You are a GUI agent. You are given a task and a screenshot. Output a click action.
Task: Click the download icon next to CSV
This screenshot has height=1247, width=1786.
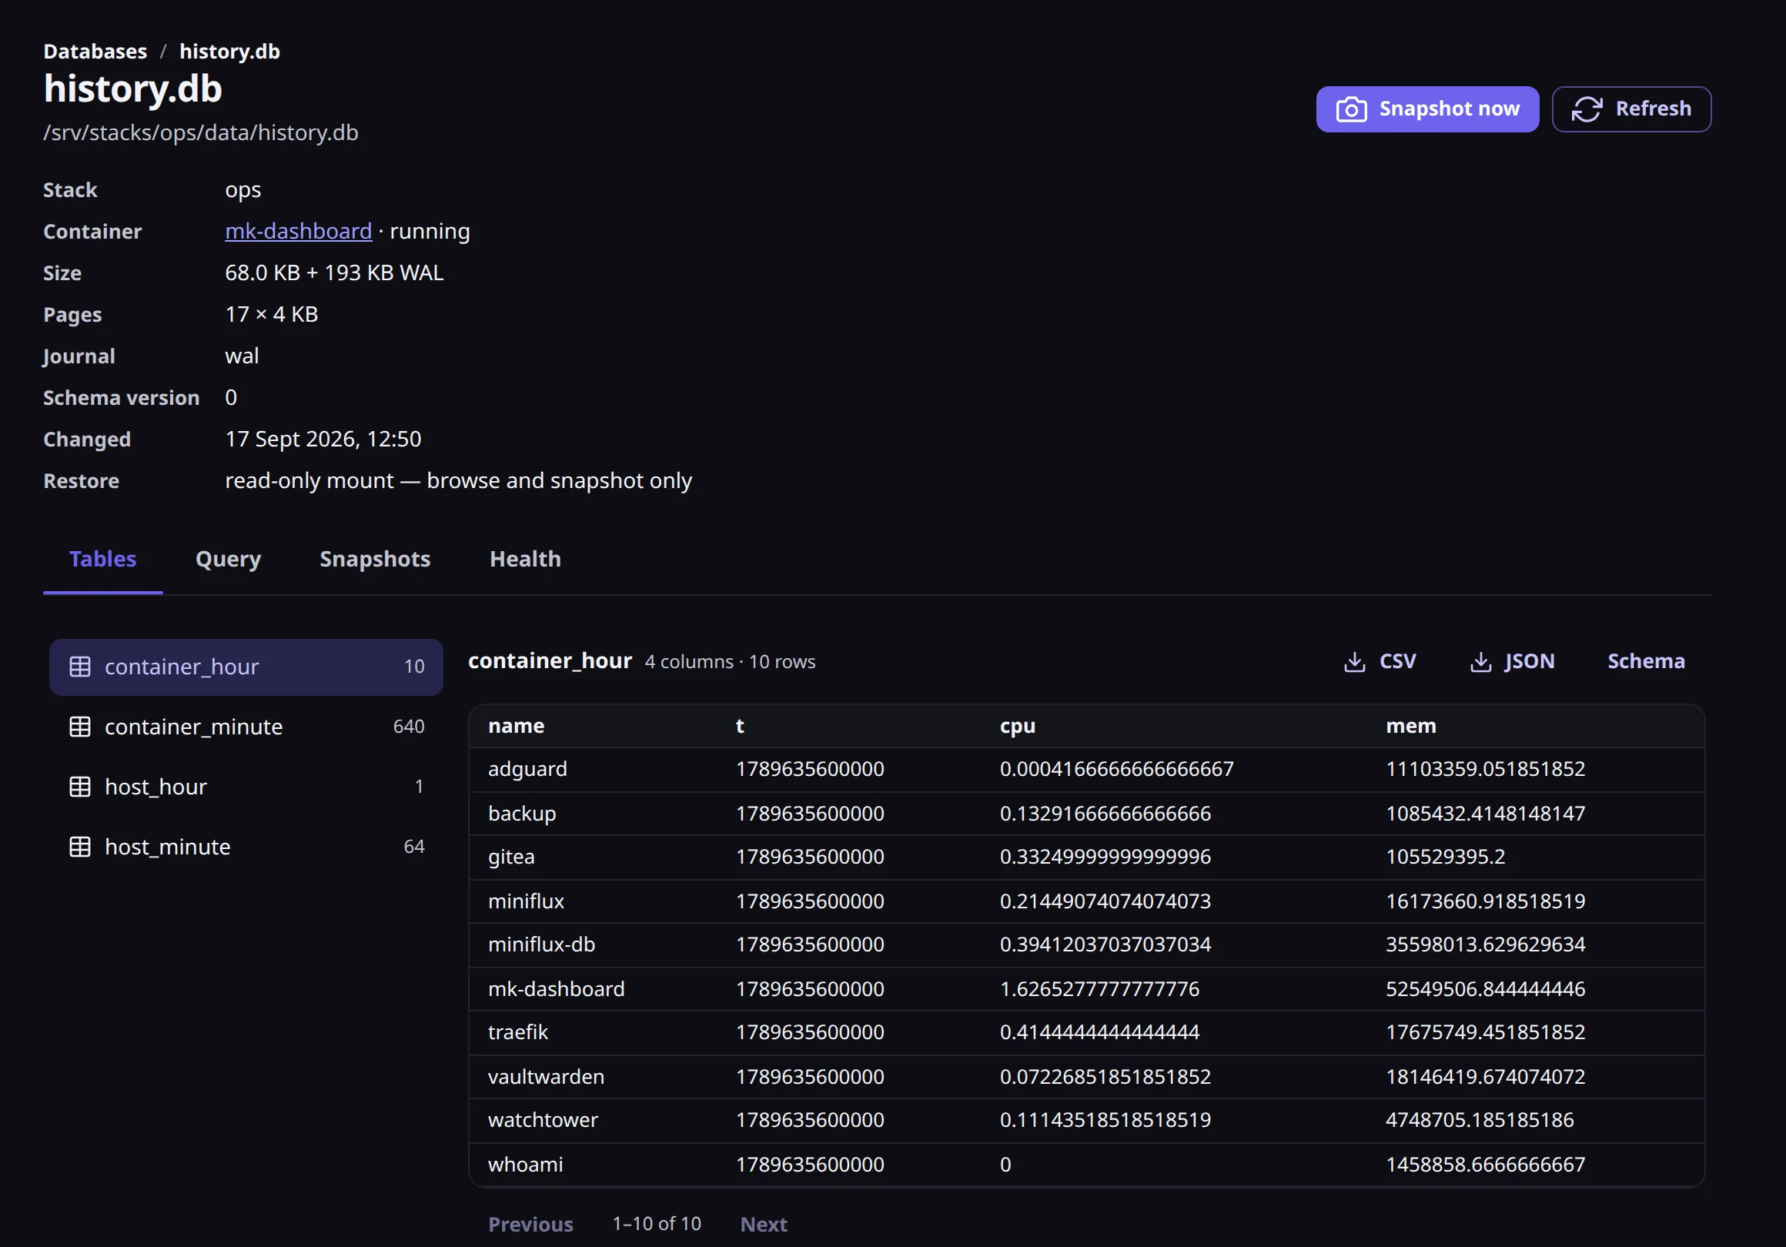point(1354,662)
